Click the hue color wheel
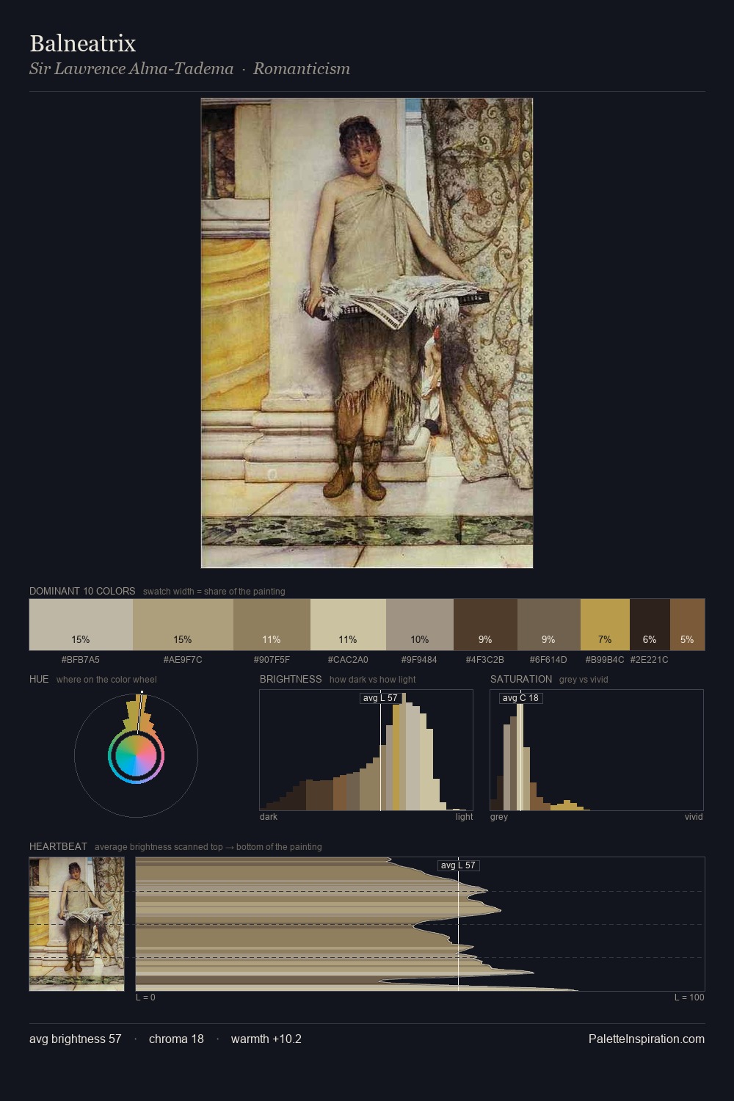Screen dimensions: 734x1101 coord(136,755)
